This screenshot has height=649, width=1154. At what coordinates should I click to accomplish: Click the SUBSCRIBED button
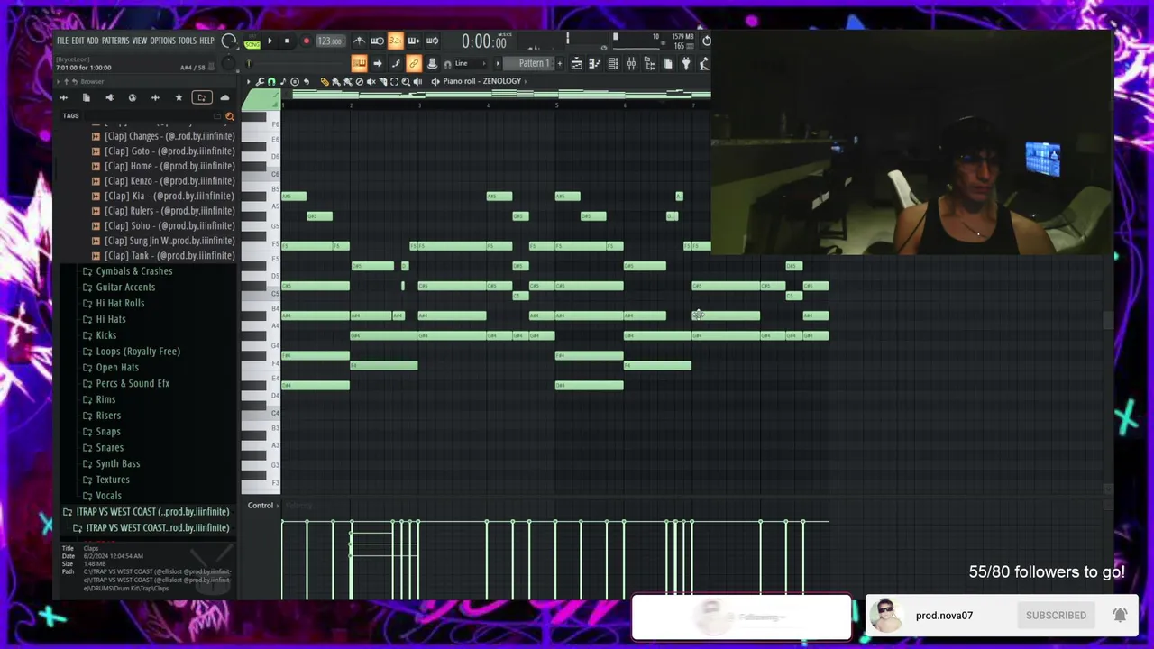[1056, 616]
